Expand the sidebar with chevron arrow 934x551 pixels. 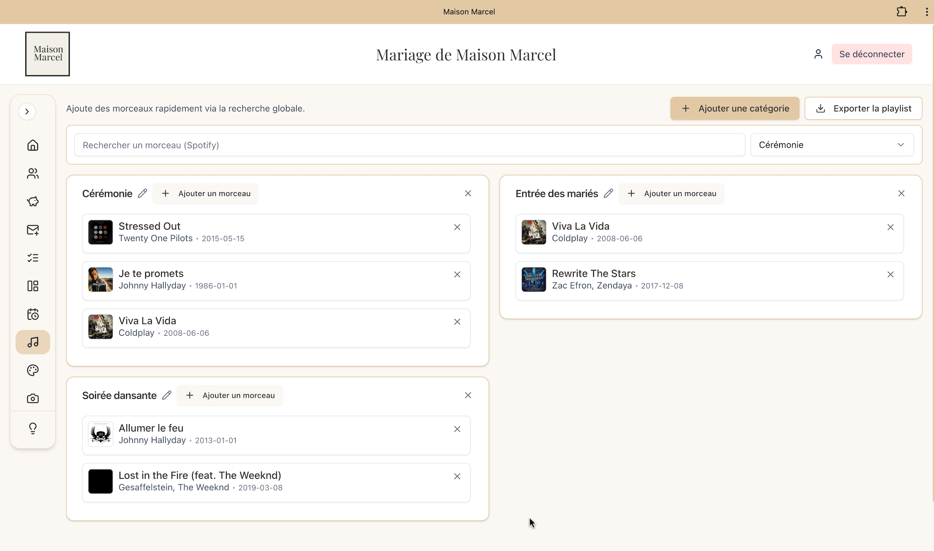[x=27, y=111]
